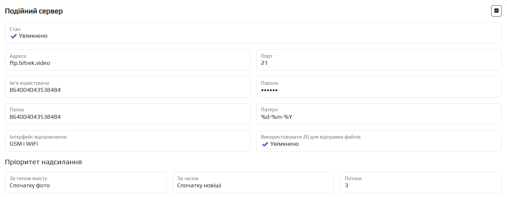This screenshot has width=507, height=197.
Task: Collapse the Подійний сервер section
Action: point(496,11)
